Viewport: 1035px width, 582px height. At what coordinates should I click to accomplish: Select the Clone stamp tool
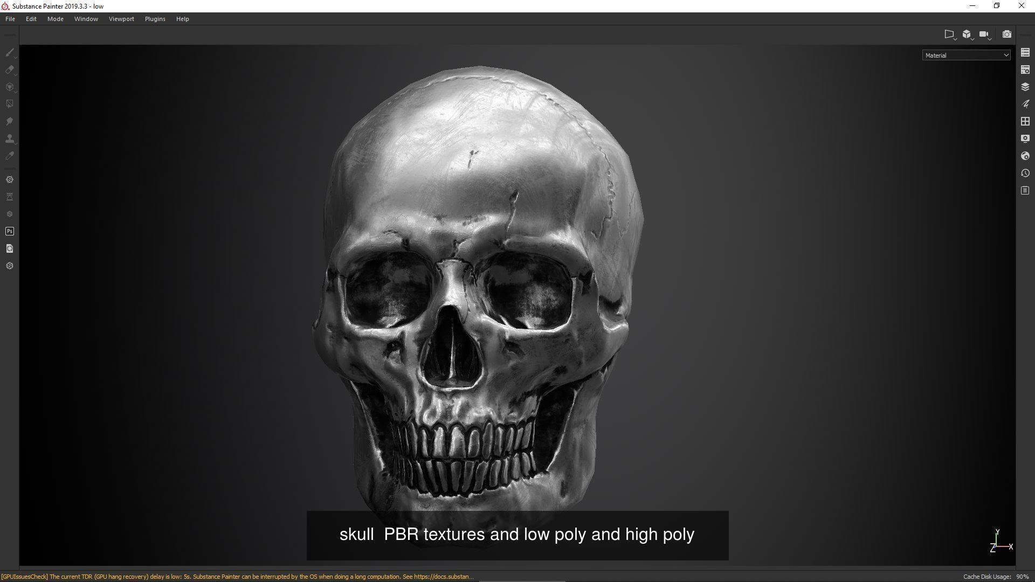(x=9, y=138)
